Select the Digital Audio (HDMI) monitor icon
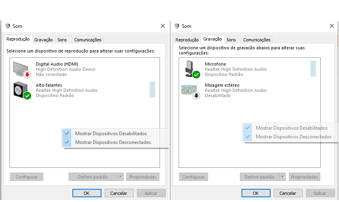 coord(22,69)
